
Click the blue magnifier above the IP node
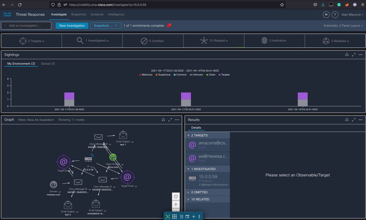point(92,155)
